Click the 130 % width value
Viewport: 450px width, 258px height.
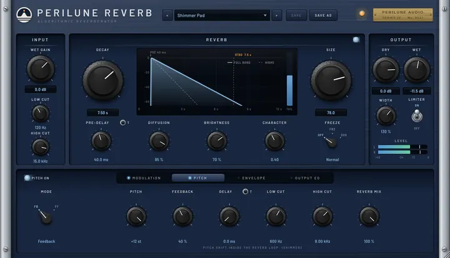(x=386, y=132)
